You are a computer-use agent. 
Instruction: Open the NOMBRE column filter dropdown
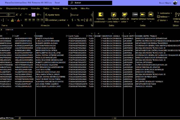67,36
